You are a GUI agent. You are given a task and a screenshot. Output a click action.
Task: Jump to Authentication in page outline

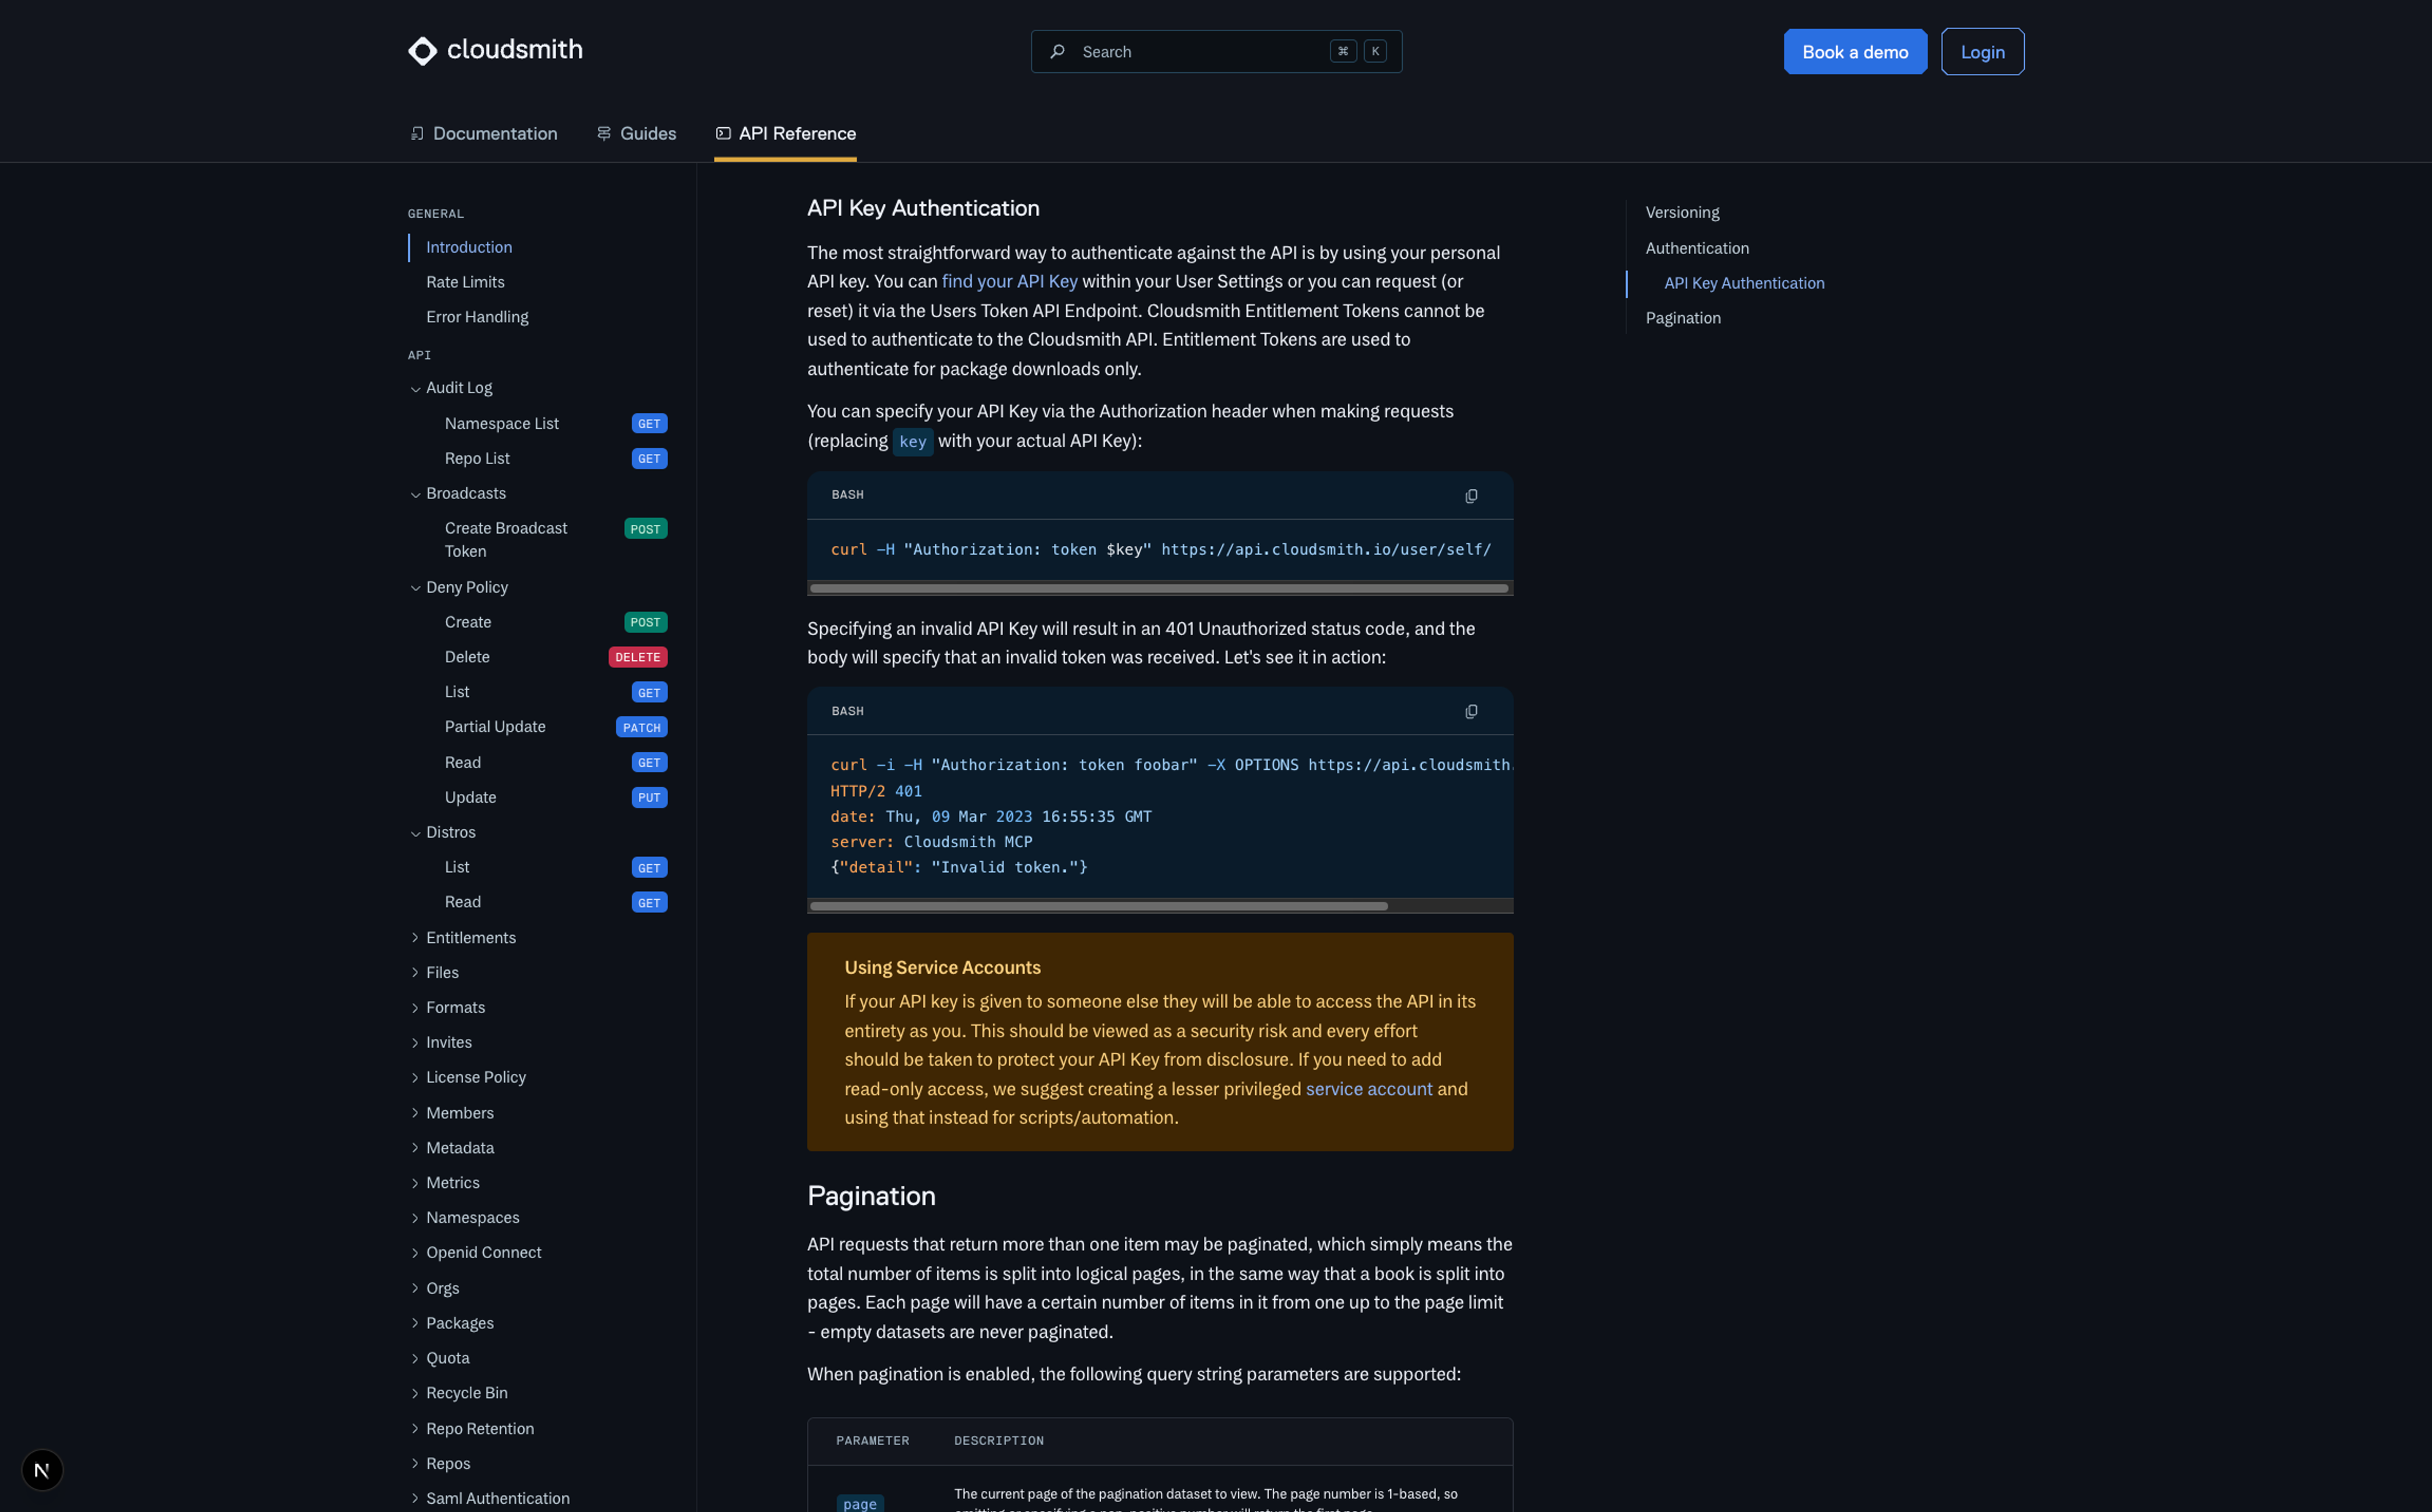click(x=1697, y=248)
